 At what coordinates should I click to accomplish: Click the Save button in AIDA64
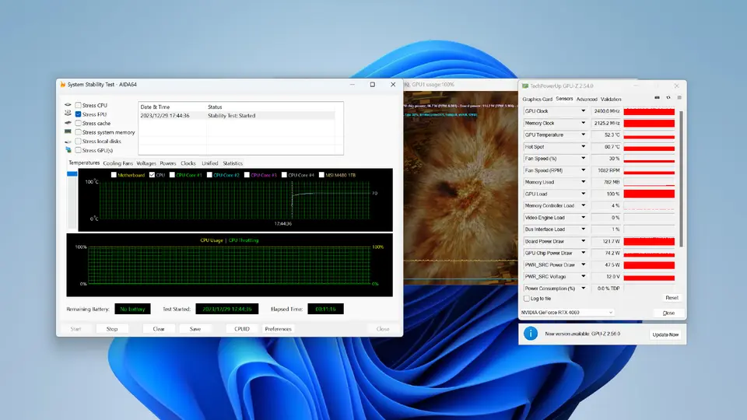point(195,328)
